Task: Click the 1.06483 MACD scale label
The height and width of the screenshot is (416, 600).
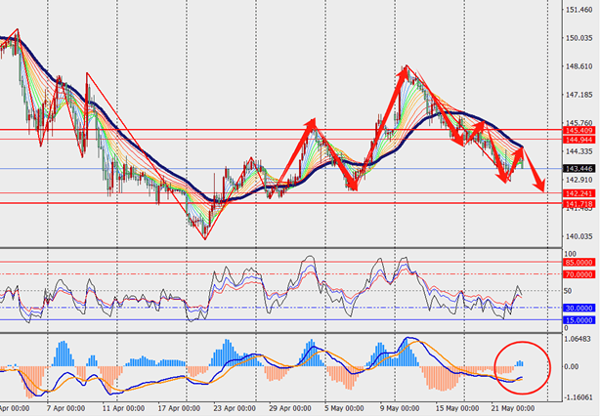Action: click(578, 338)
